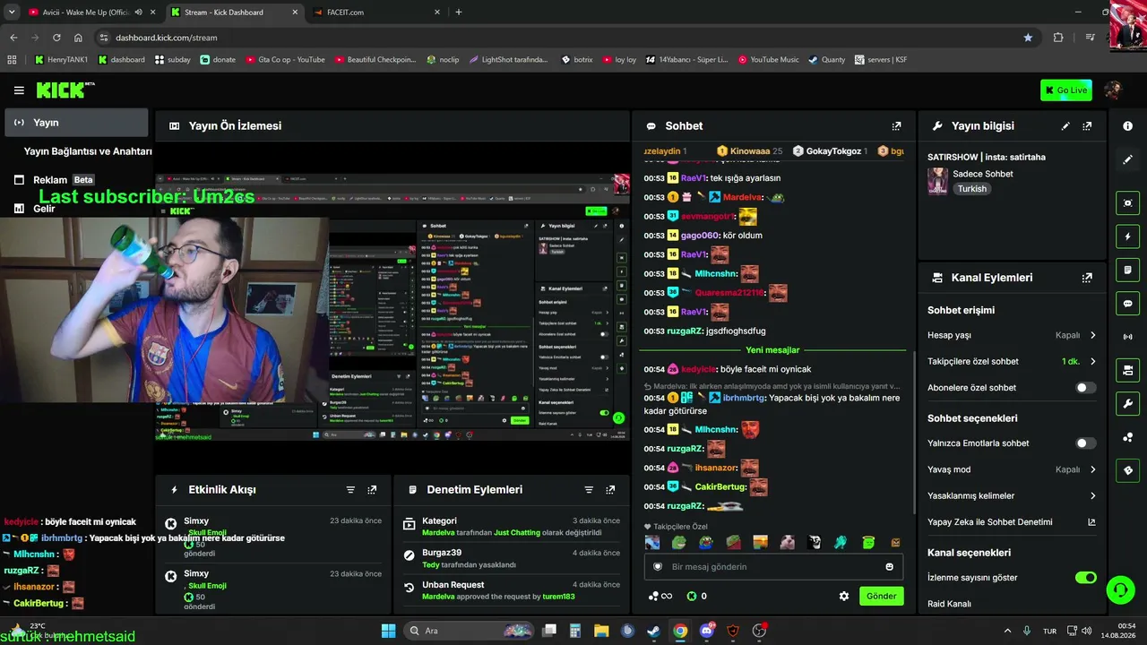Open the YouTube Music bookmark
The height and width of the screenshot is (645, 1147).
768,60
